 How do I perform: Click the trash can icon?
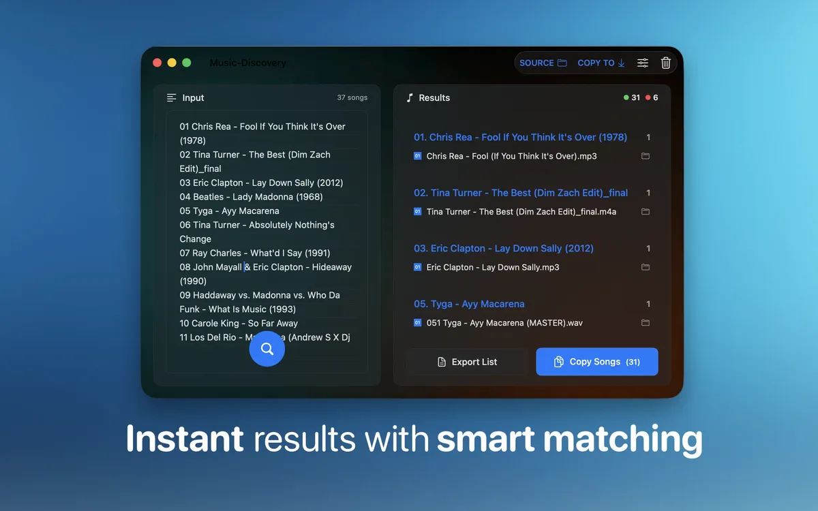(666, 63)
